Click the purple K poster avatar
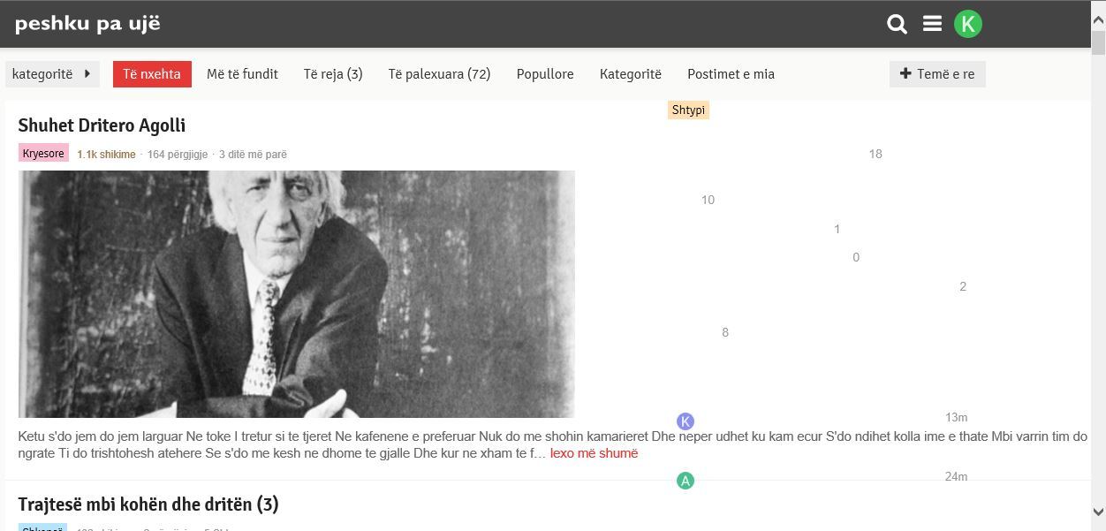 tap(686, 421)
